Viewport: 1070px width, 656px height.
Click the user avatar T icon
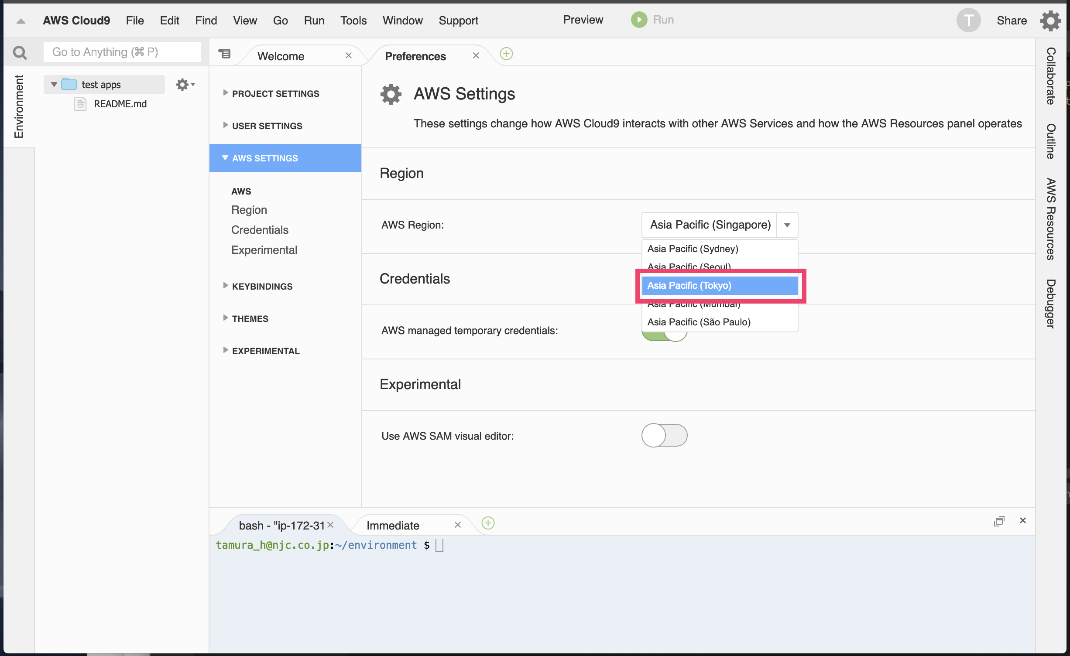968,20
